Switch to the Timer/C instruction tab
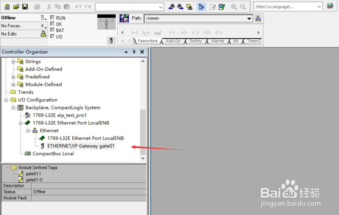Image resolution: width=339 pixels, height=215 pixels. click(x=254, y=41)
